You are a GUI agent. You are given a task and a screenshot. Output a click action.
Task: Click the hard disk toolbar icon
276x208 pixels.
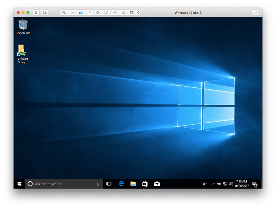pyautogui.click(x=81, y=12)
